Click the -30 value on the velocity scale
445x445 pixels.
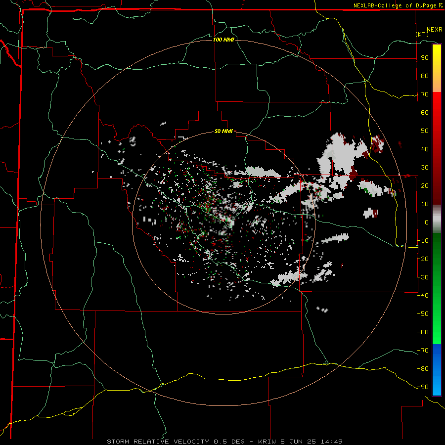[x=423, y=277]
